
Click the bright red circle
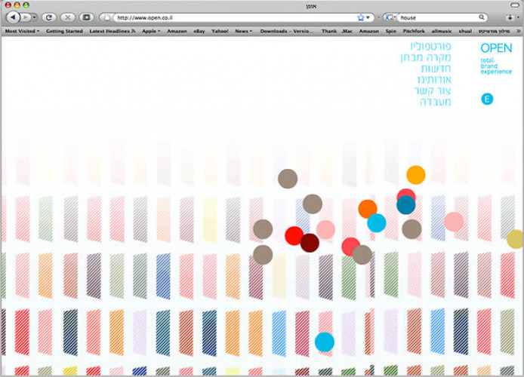click(x=294, y=235)
